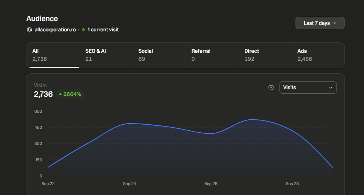
Task: Click the Sep 28 x-axis label
Action: point(292,184)
